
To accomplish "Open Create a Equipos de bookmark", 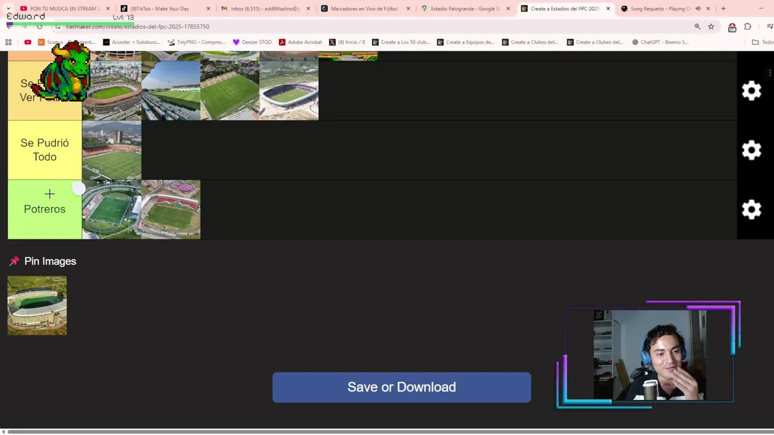I will tap(466, 42).
